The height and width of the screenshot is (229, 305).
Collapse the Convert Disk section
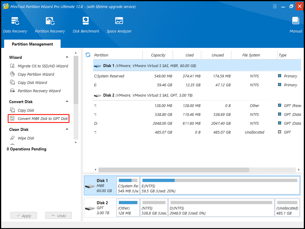(x=67, y=101)
